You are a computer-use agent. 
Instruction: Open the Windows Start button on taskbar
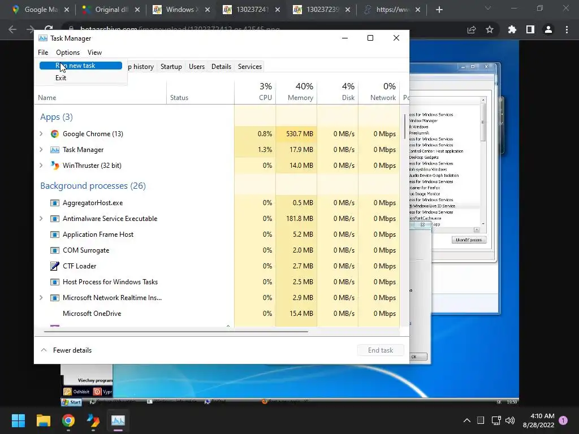click(x=18, y=420)
